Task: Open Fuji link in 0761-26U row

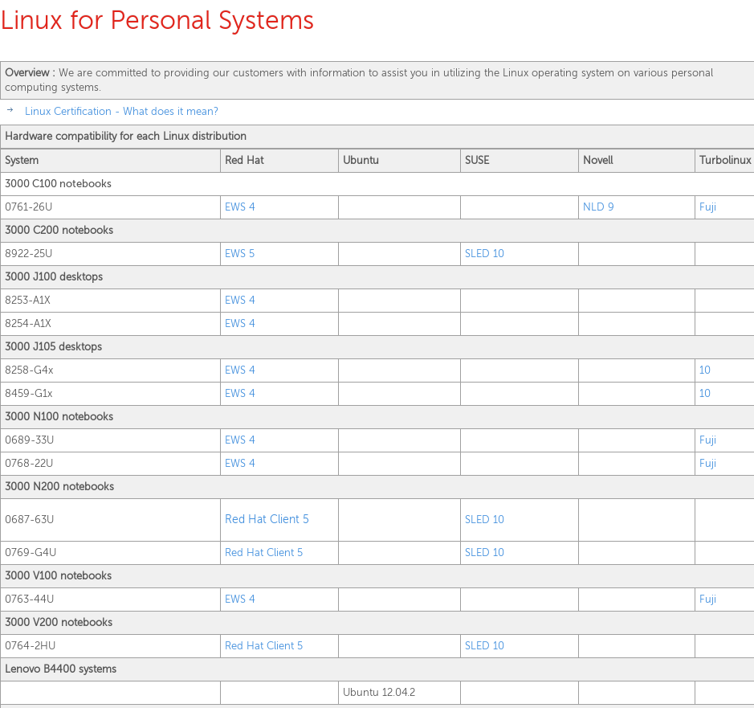Action: [x=708, y=207]
